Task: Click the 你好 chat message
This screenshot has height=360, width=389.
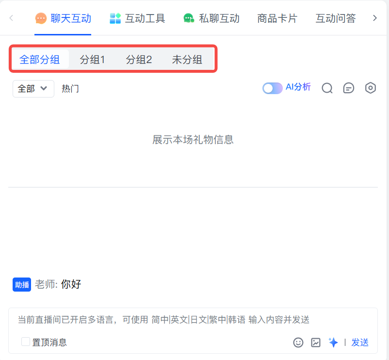Action: point(71,284)
